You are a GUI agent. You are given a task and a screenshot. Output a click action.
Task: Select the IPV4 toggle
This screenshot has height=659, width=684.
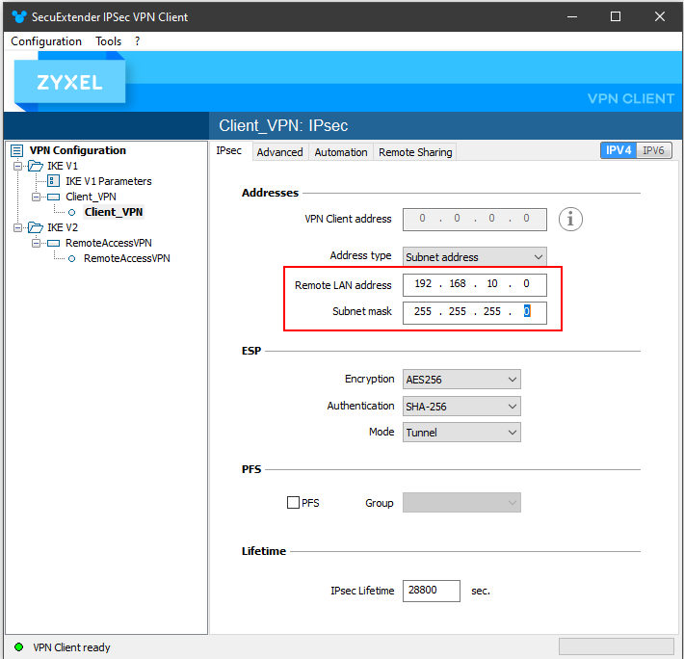618,150
